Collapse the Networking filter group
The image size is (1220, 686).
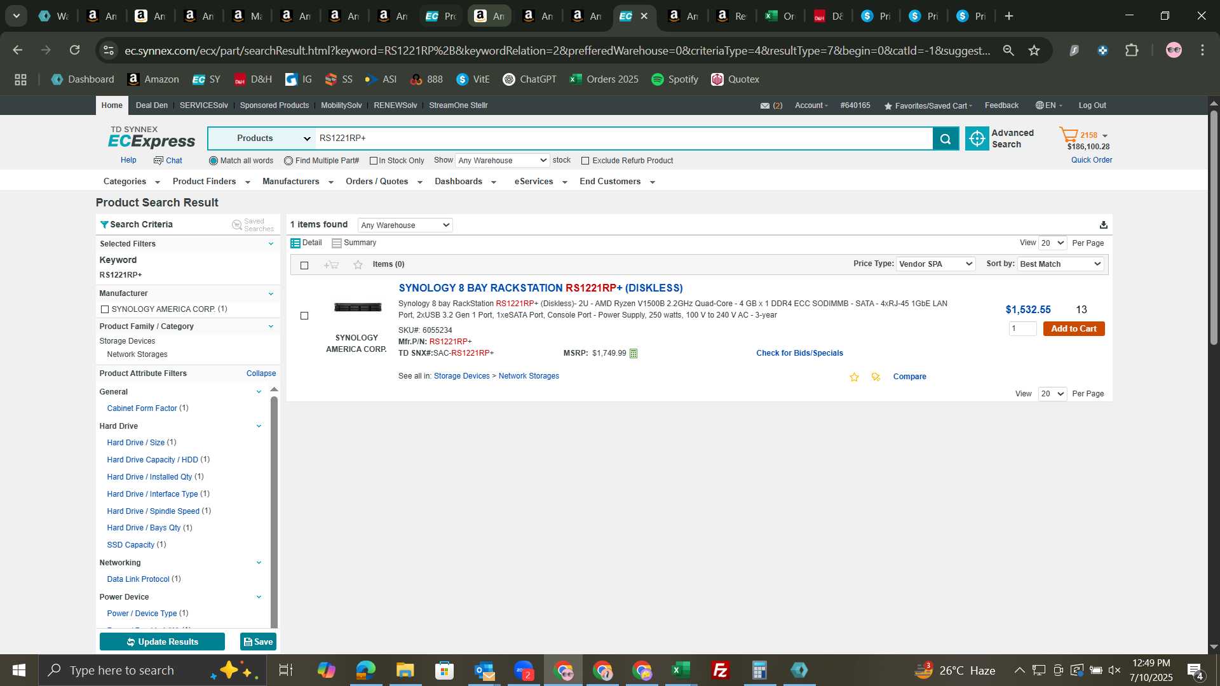pyautogui.click(x=259, y=563)
